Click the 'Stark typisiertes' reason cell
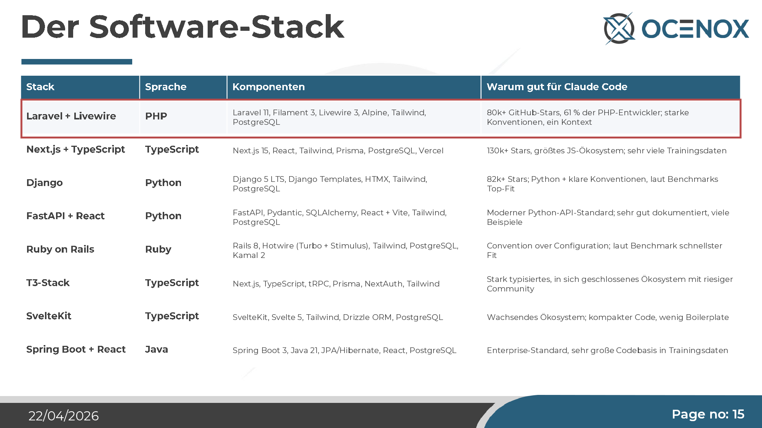 click(611, 284)
